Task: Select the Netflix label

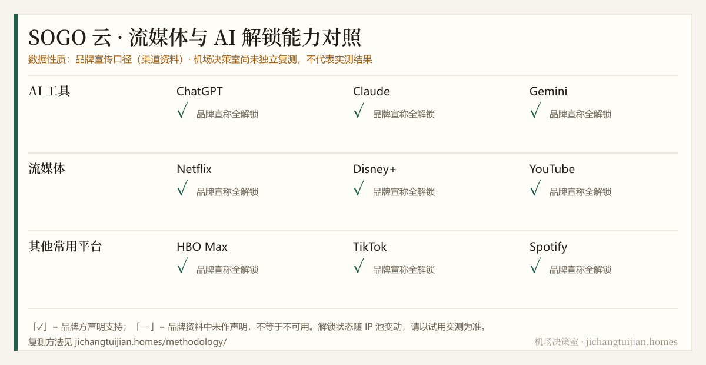Action: point(194,169)
